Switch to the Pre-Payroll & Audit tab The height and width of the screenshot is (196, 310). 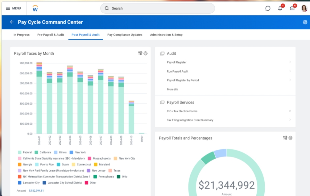click(x=51, y=35)
